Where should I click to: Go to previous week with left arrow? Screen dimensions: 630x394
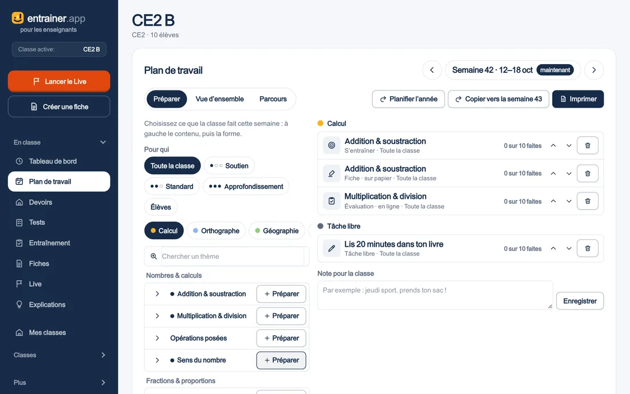coord(432,70)
